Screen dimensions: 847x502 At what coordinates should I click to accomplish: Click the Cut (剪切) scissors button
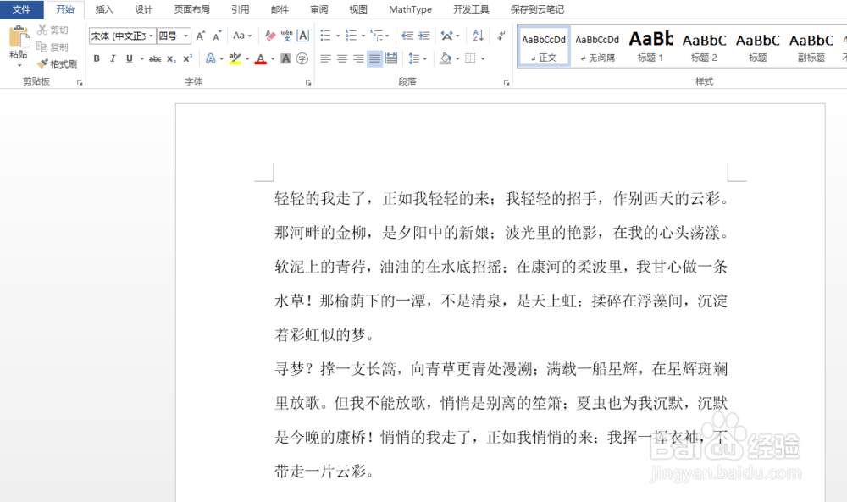[53, 30]
